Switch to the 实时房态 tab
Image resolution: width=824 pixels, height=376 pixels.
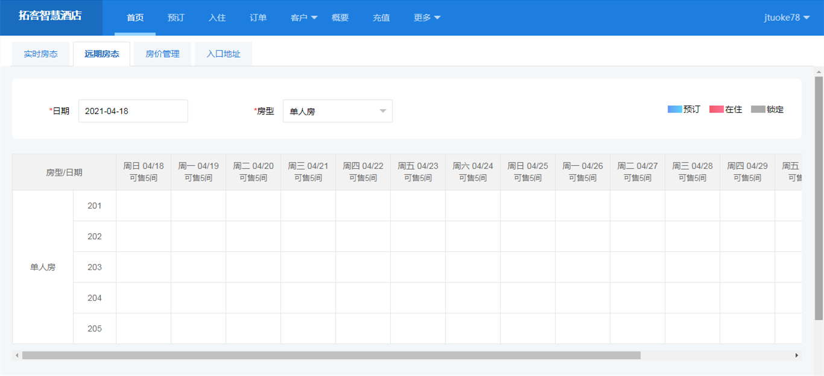click(41, 54)
